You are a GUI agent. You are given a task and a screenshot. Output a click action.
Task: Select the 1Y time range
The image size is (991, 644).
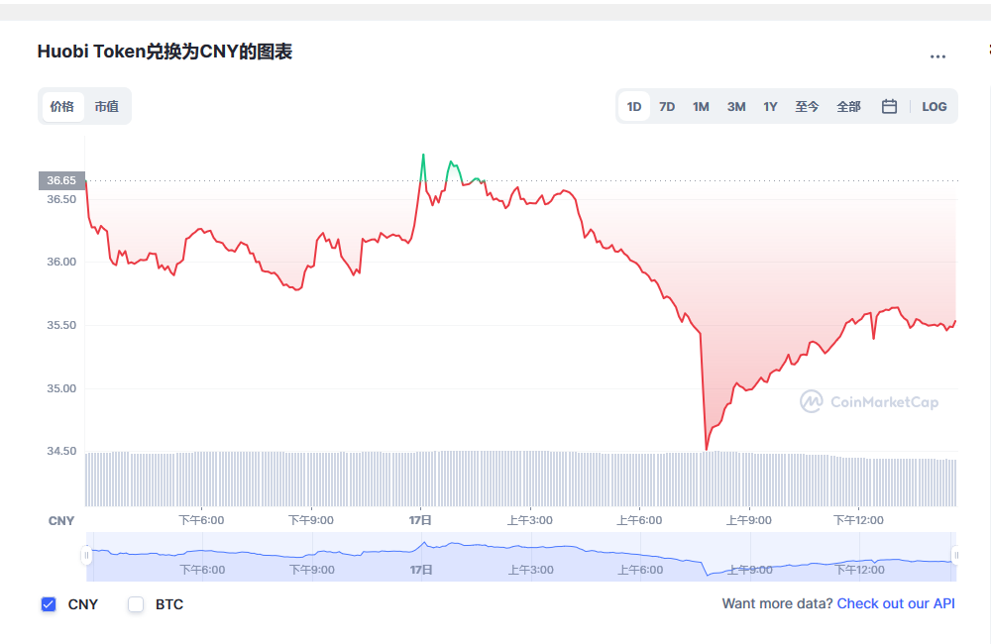[x=770, y=106]
